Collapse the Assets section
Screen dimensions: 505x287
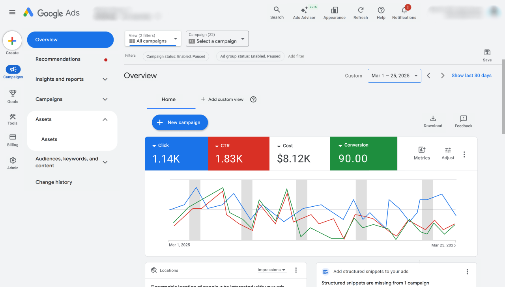pyautogui.click(x=105, y=119)
